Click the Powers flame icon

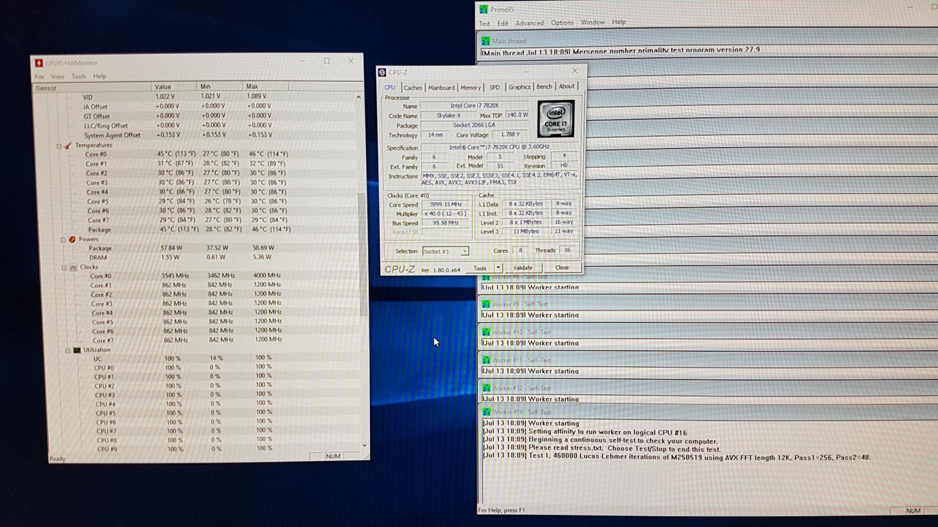pos(72,239)
